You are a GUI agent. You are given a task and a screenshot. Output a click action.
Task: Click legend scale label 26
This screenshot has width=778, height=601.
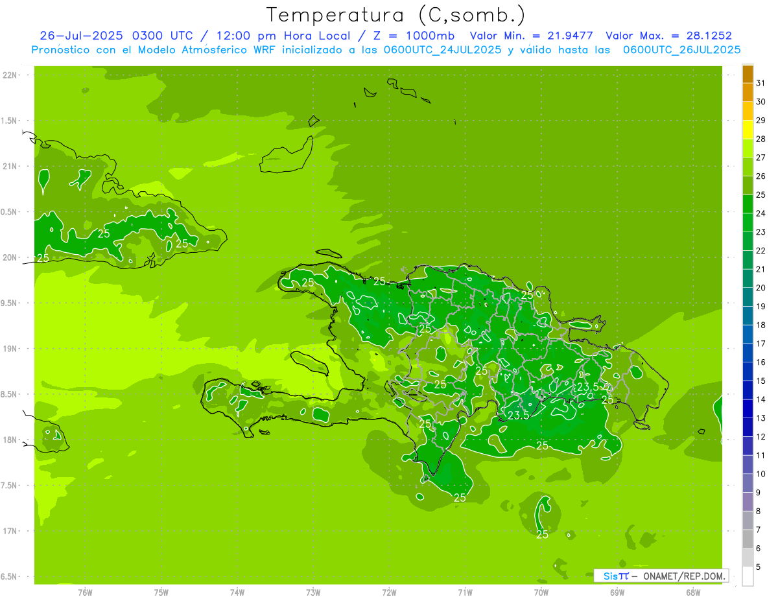point(760,176)
